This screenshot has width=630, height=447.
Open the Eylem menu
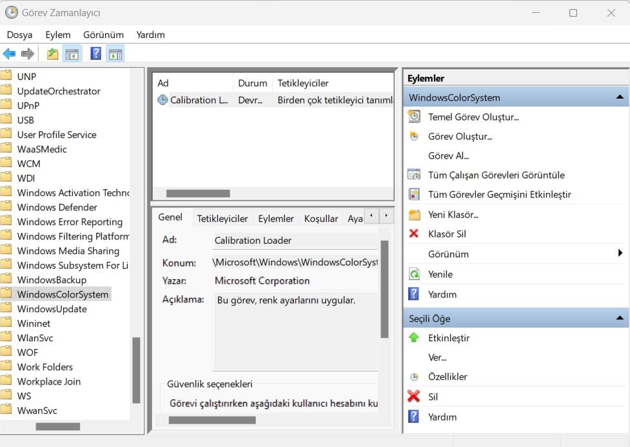click(x=58, y=35)
